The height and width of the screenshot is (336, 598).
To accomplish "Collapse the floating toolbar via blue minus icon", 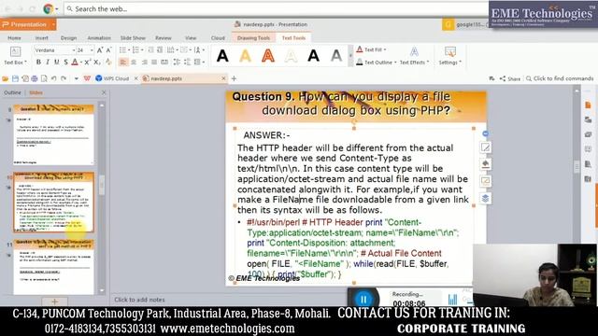I will (485, 133).
